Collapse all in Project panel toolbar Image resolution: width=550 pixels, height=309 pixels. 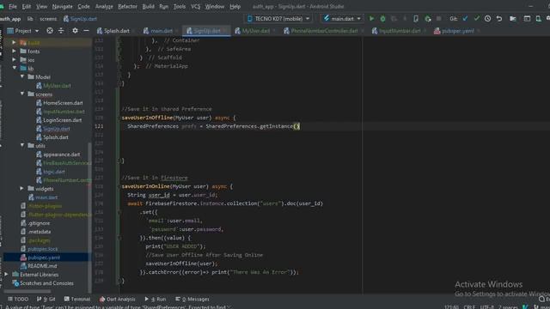pyautogui.click(x=61, y=31)
